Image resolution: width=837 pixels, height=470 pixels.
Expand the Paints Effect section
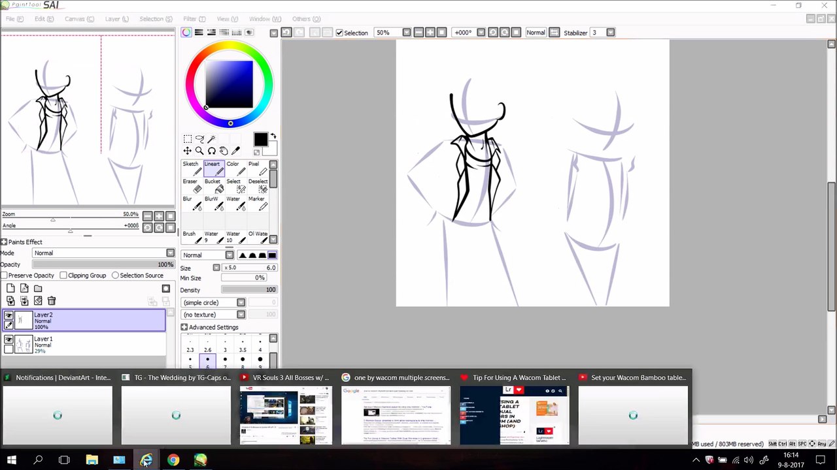tap(4, 242)
